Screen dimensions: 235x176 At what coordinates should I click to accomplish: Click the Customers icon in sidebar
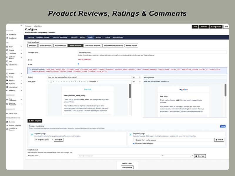pos(7,54)
